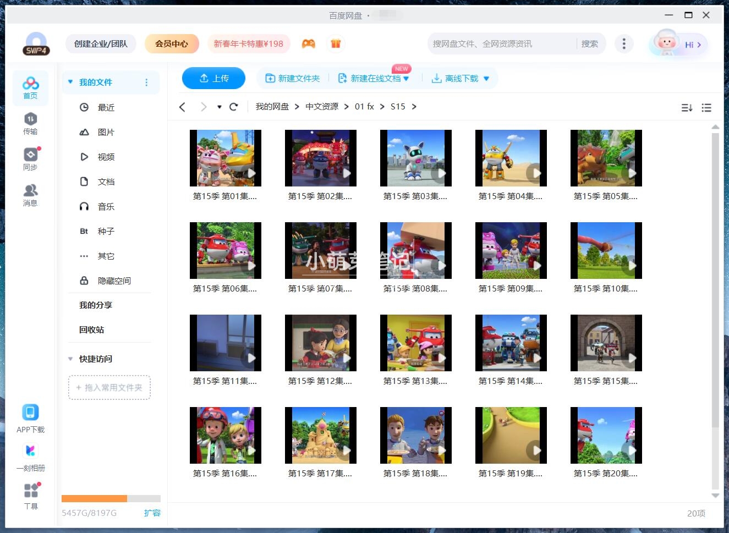Viewport: 729px width, 533px height.
Task: Open the 新建在线文档 dropdown arrow
Action: pyautogui.click(x=405, y=78)
